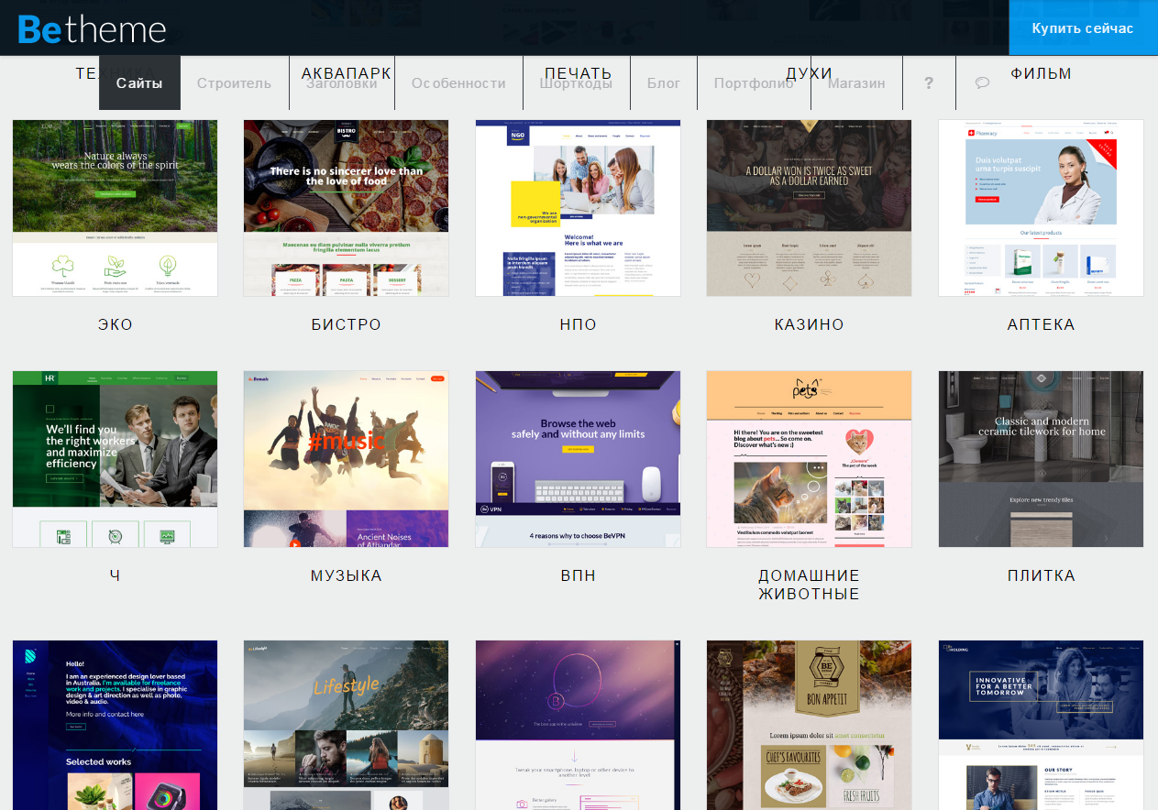
Task: View the #music jumping people thumbnail
Action: pyautogui.click(x=347, y=459)
